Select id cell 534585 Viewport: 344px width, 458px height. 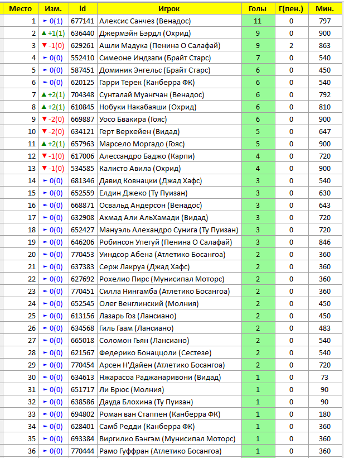tap(83, 168)
